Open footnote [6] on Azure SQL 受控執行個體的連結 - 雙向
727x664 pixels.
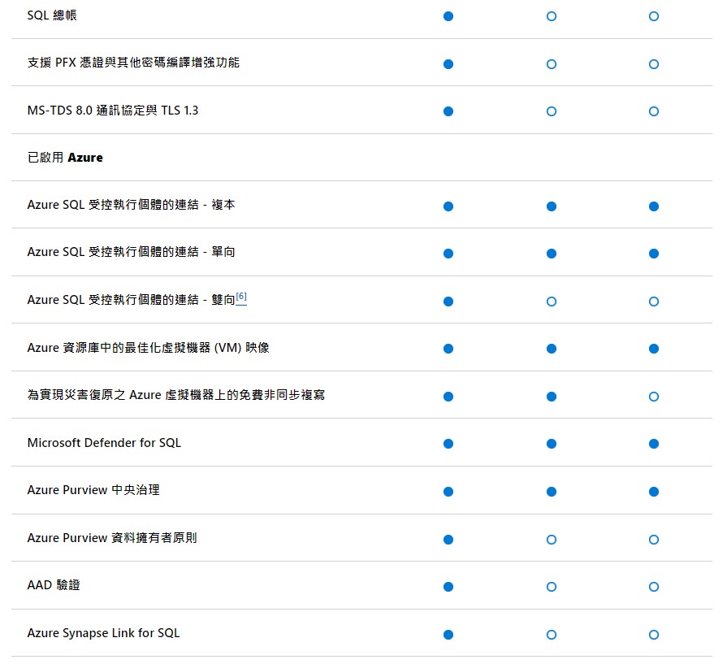(241, 295)
